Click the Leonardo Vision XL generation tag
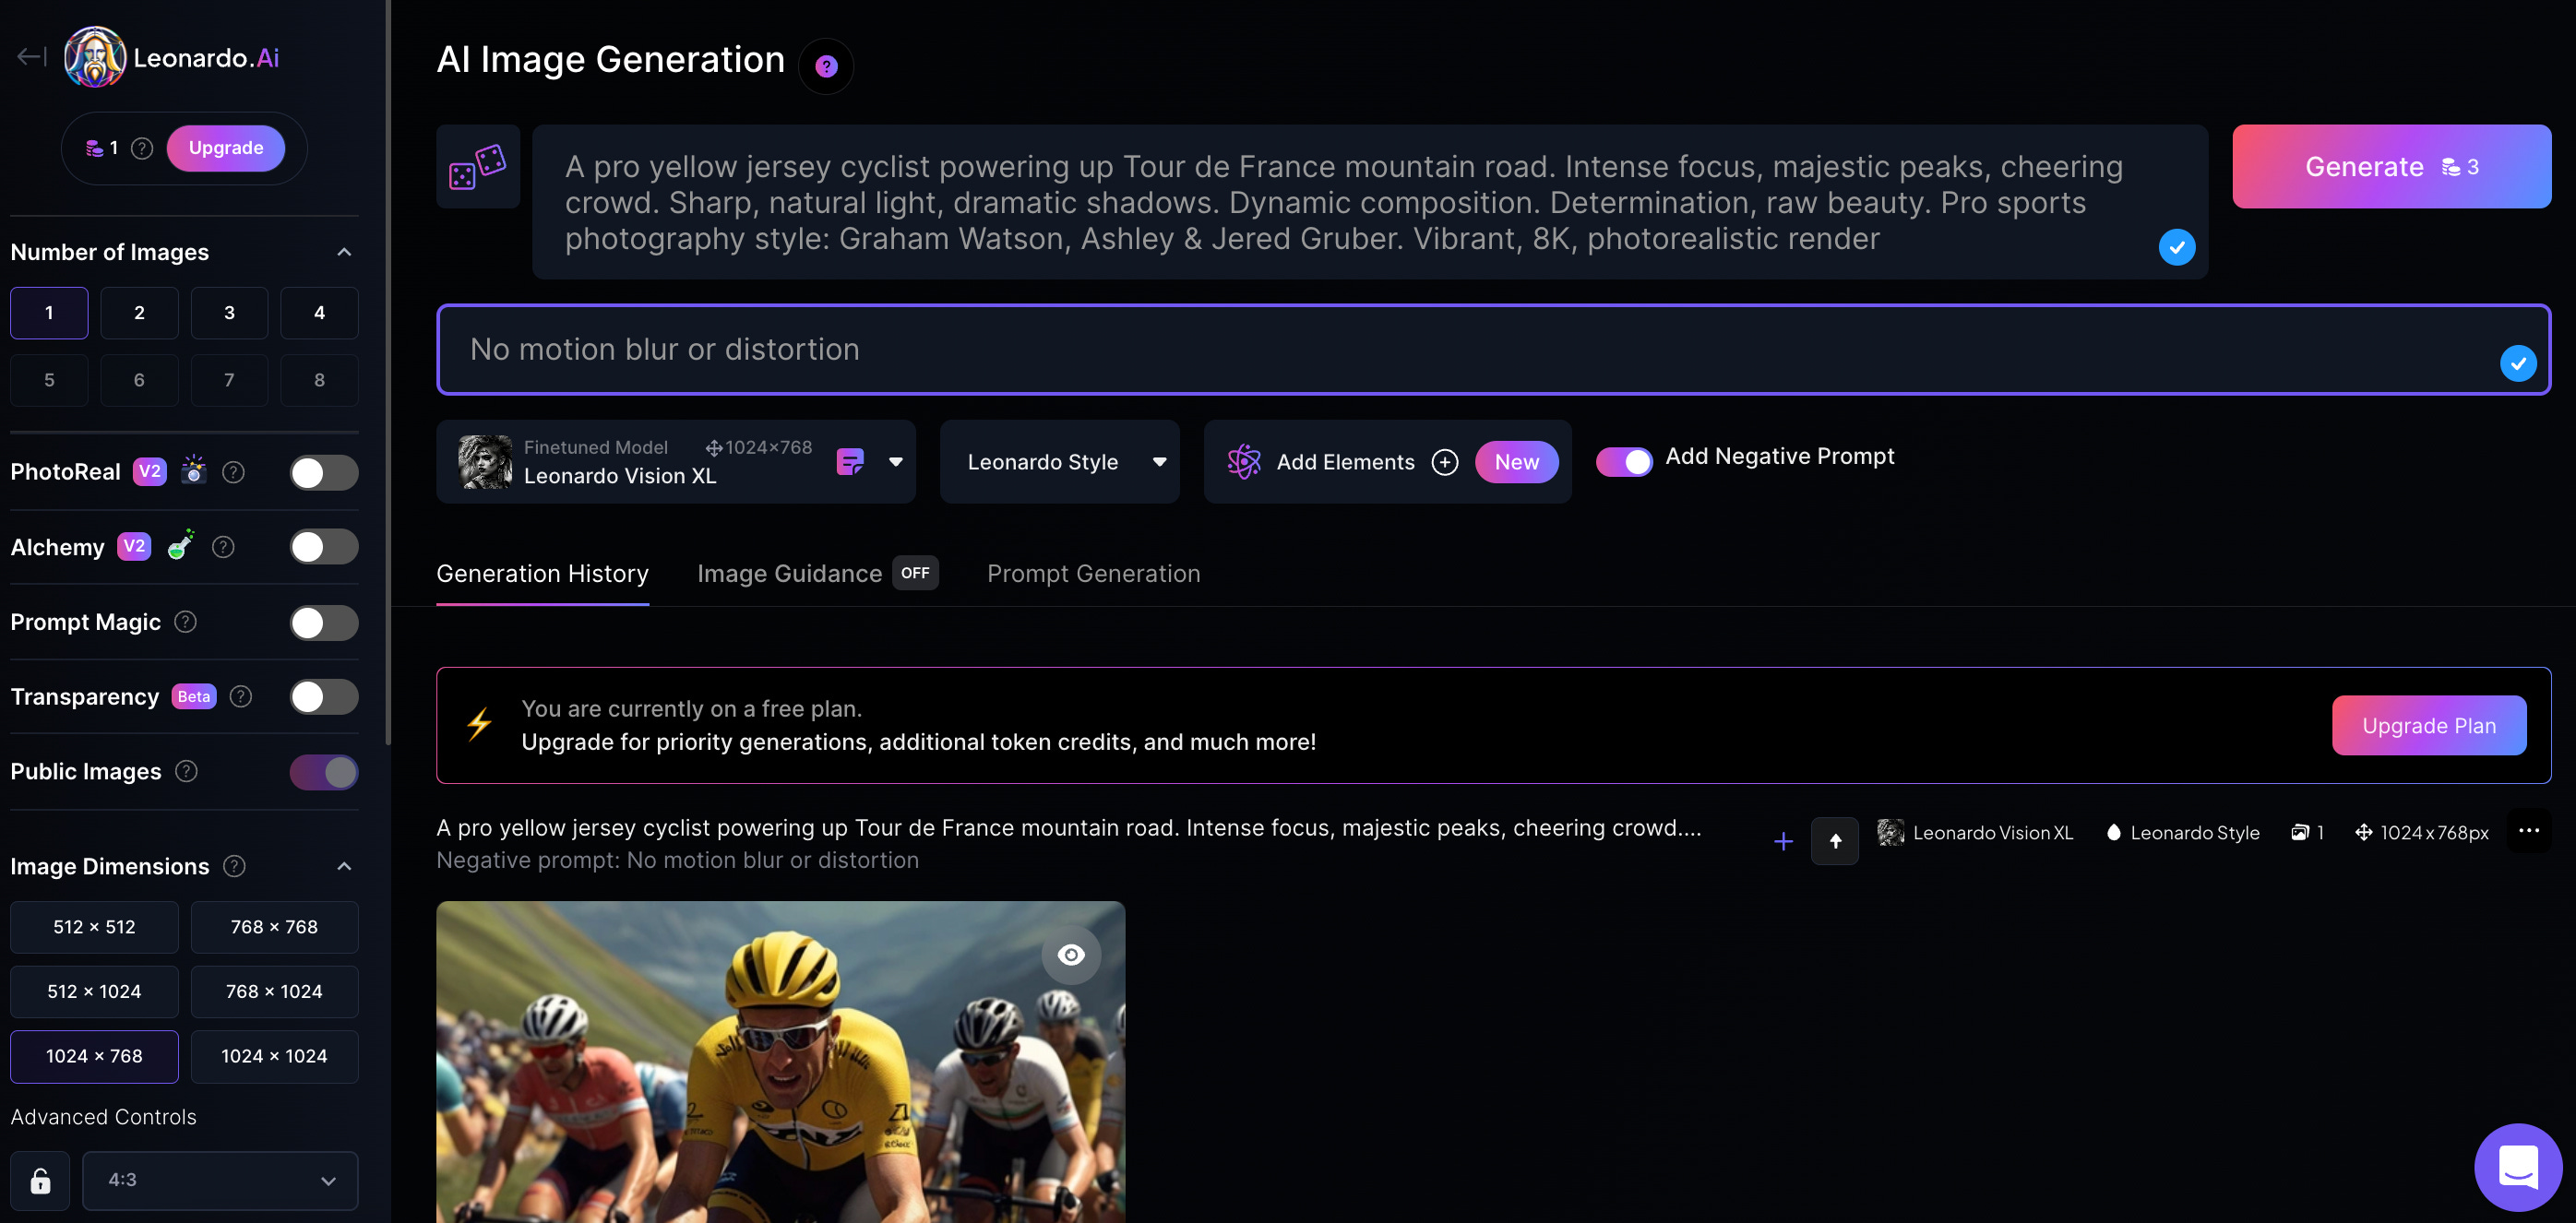The height and width of the screenshot is (1223, 2576). (x=1975, y=832)
